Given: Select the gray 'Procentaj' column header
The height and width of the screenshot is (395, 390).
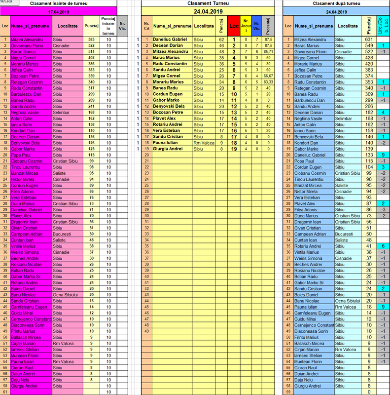Looking at the screenshot, I should (268, 26).
